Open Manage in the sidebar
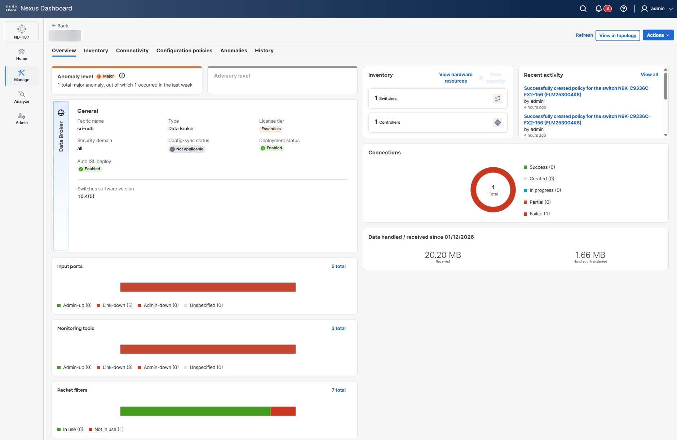The width and height of the screenshot is (677, 440). pyautogui.click(x=22, y=76)
